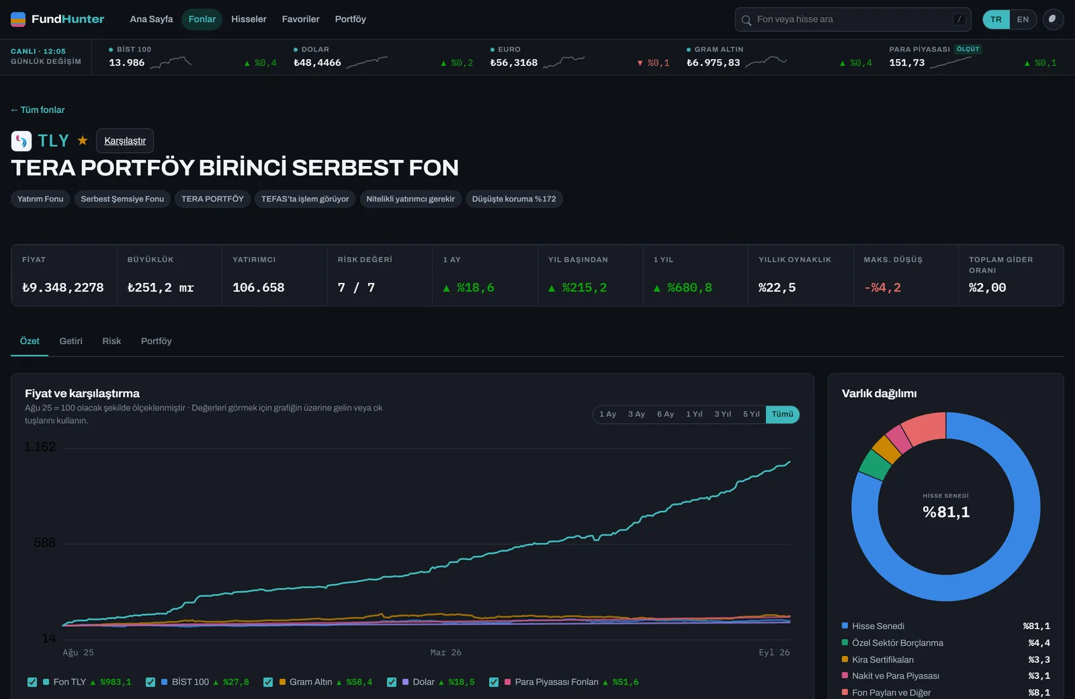
Task: Select the 3 Yıl chart range
Action: point(722,414)
